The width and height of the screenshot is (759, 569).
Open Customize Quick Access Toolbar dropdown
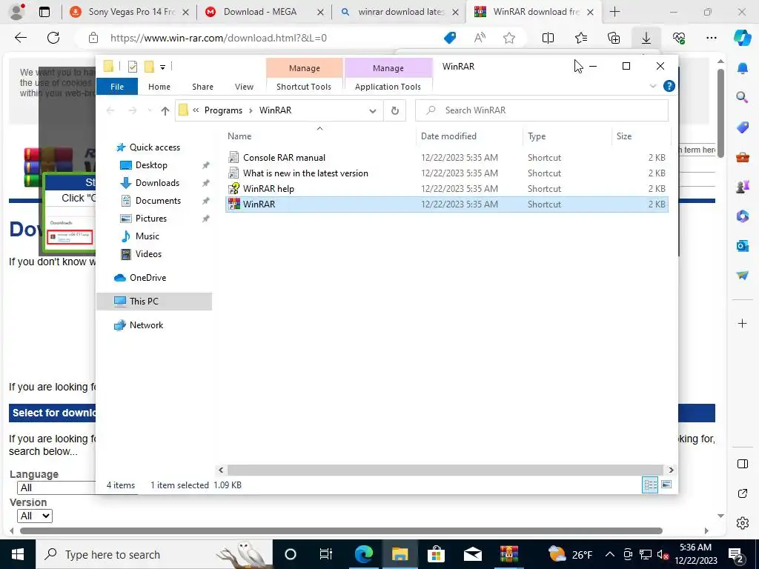pos(162,67)
